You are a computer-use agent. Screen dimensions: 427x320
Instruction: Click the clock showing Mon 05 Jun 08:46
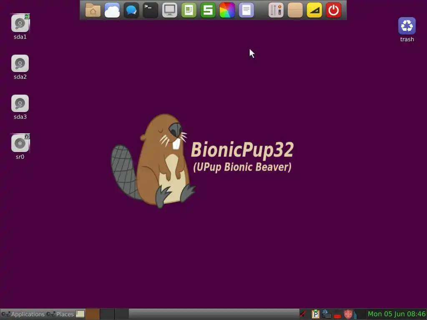click(397, 314)
